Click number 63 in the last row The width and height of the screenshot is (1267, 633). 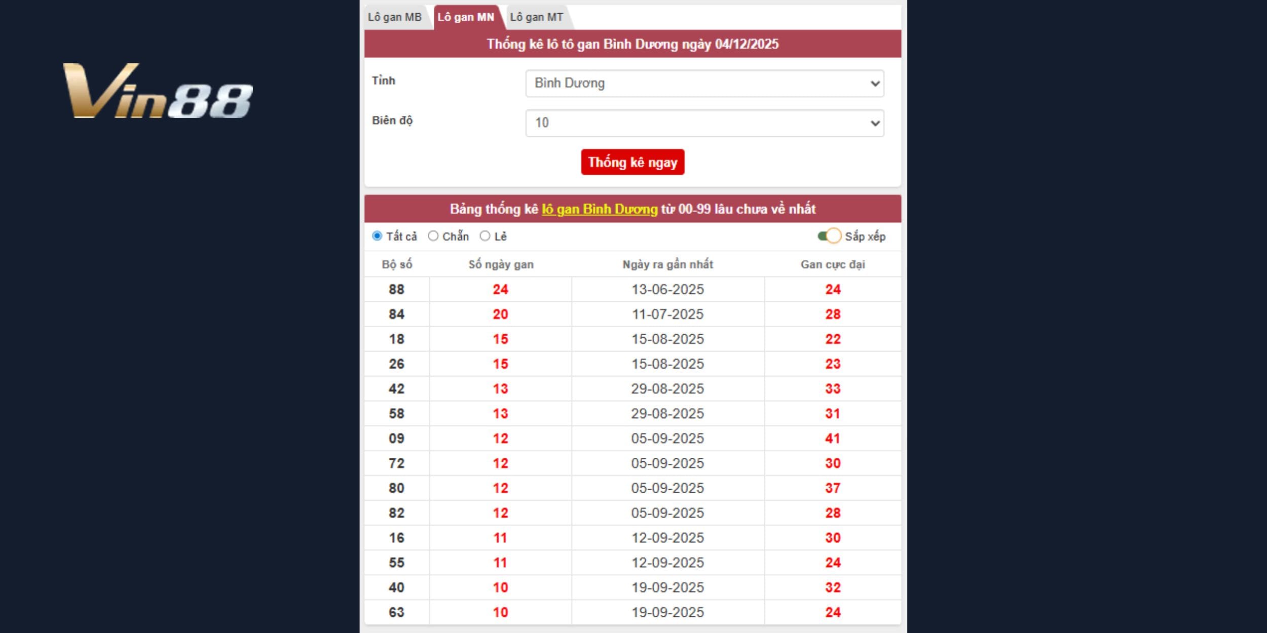396,612
